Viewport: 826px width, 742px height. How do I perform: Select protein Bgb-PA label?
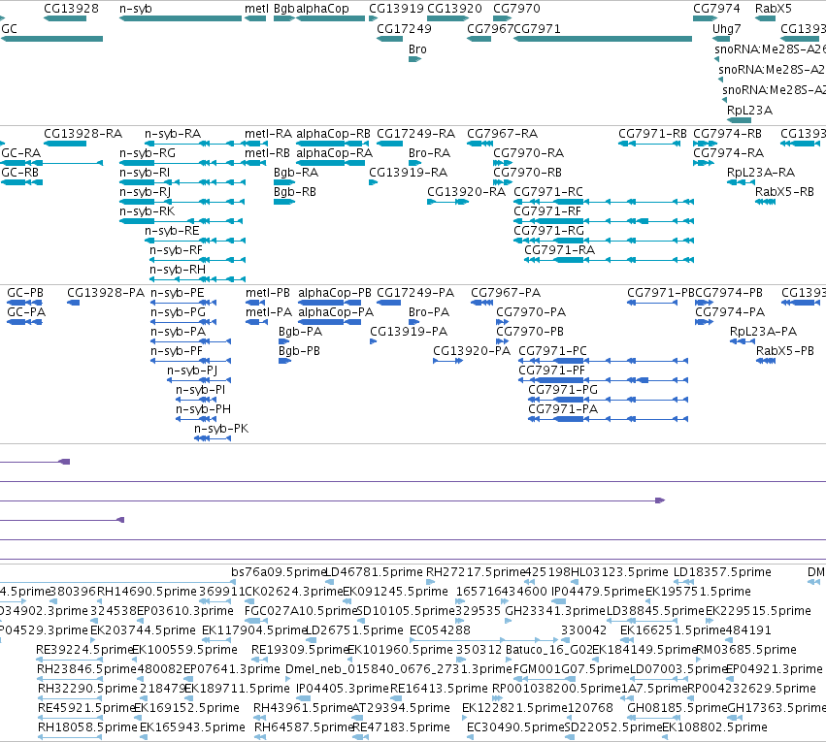300,332
